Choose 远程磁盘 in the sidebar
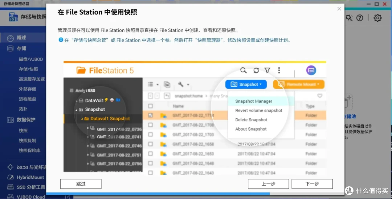The width and height of the screenshot is (392, 199). pos(28,99)
